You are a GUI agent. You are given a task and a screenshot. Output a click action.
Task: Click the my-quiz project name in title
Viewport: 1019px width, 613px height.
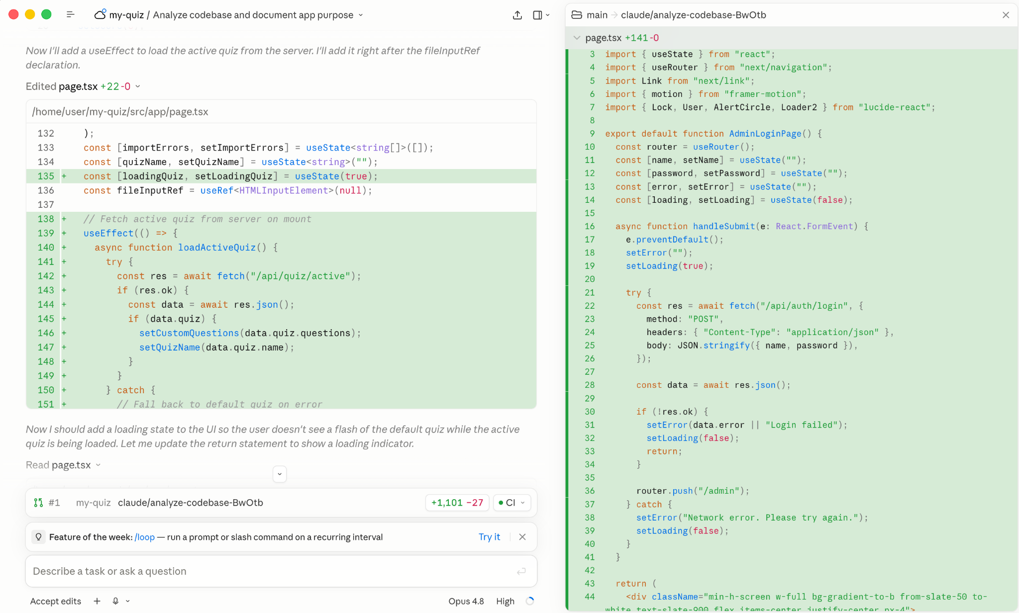click(126, 15)
